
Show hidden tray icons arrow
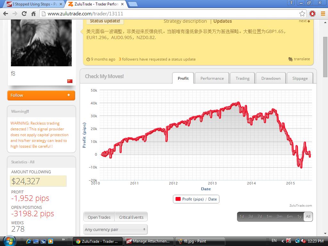(283, 241)
